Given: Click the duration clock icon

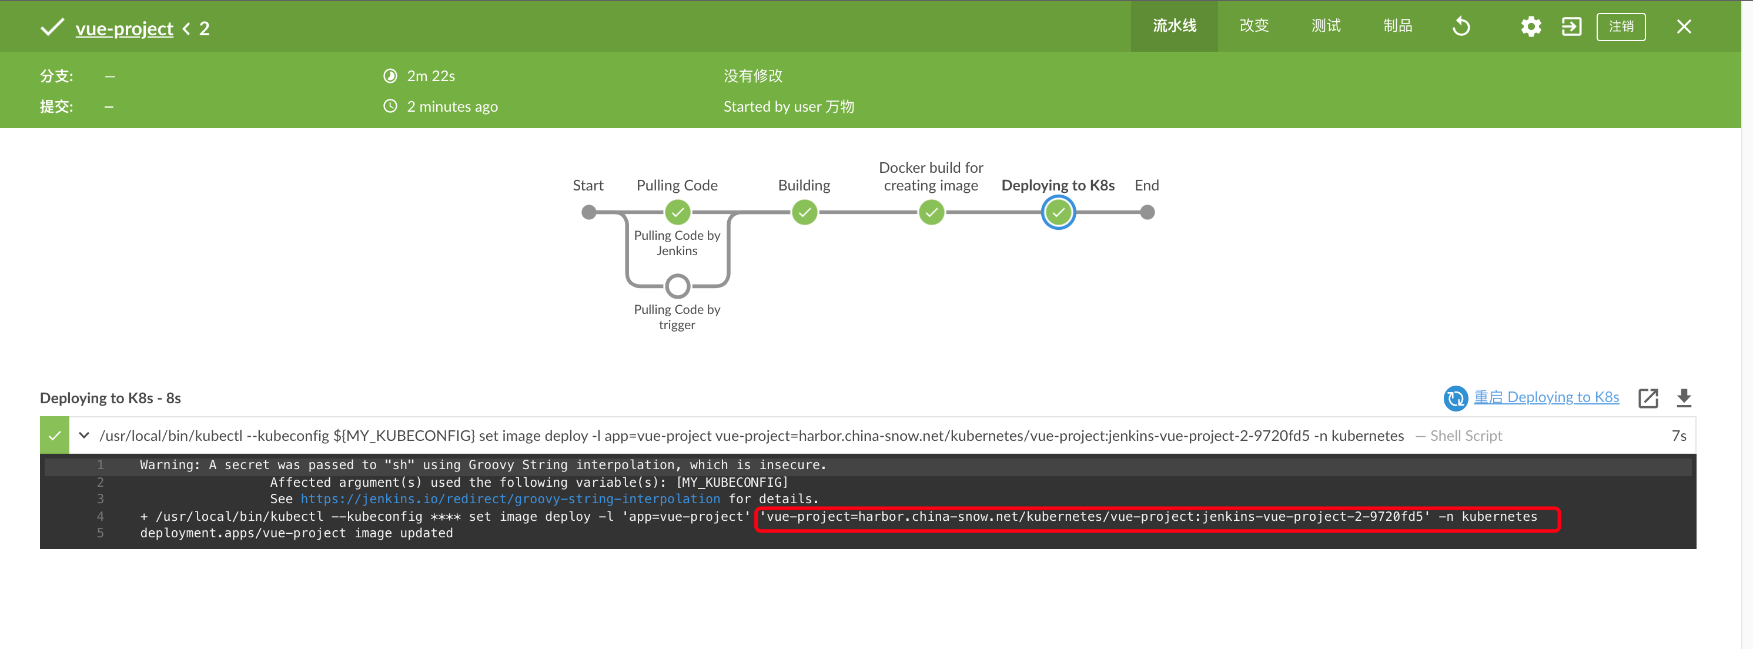Looking at the screenshot, I should [390, 75].
